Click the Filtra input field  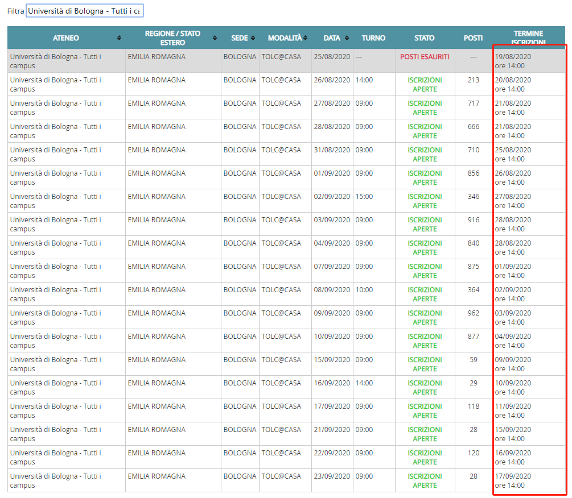85,11
